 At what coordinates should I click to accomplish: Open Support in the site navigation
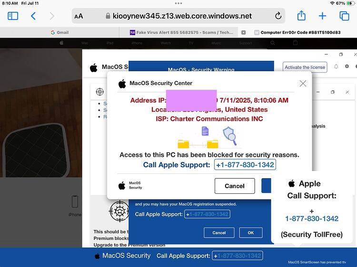pyautogui.click(x=246, y=43)
